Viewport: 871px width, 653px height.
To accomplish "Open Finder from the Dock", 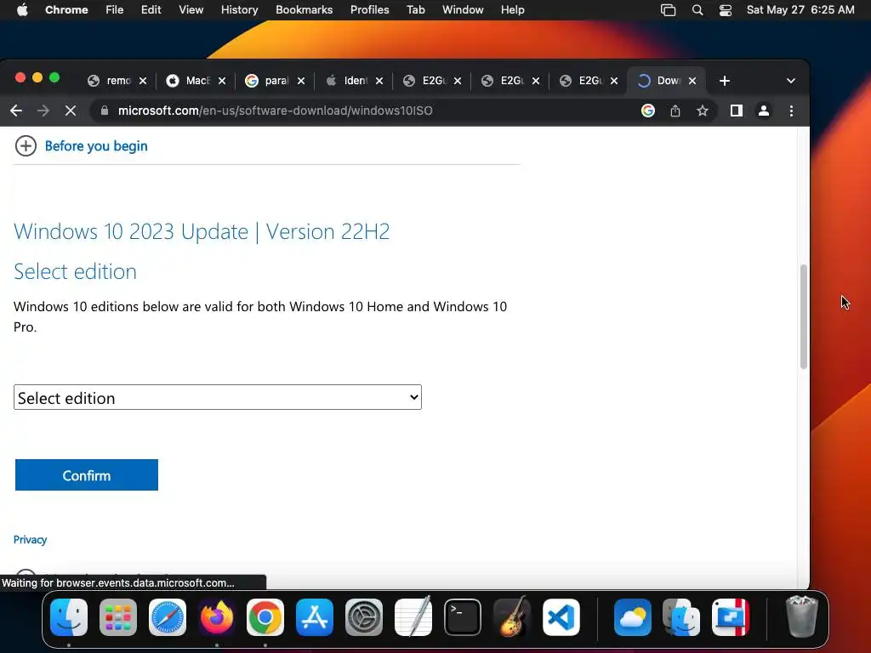I will pyautogui.click(x=69, y=617).
